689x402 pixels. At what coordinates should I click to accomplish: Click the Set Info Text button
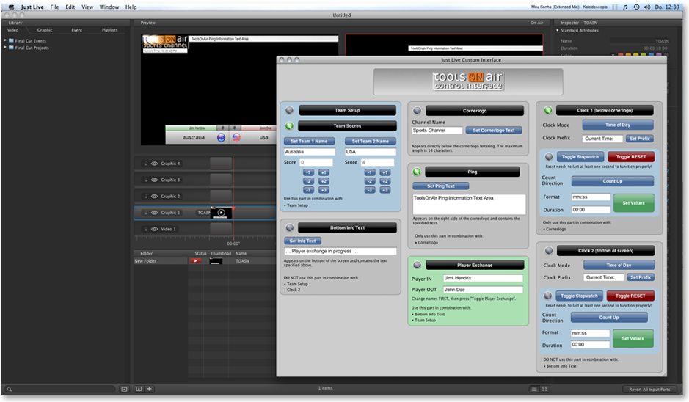[x=302, y=241]
